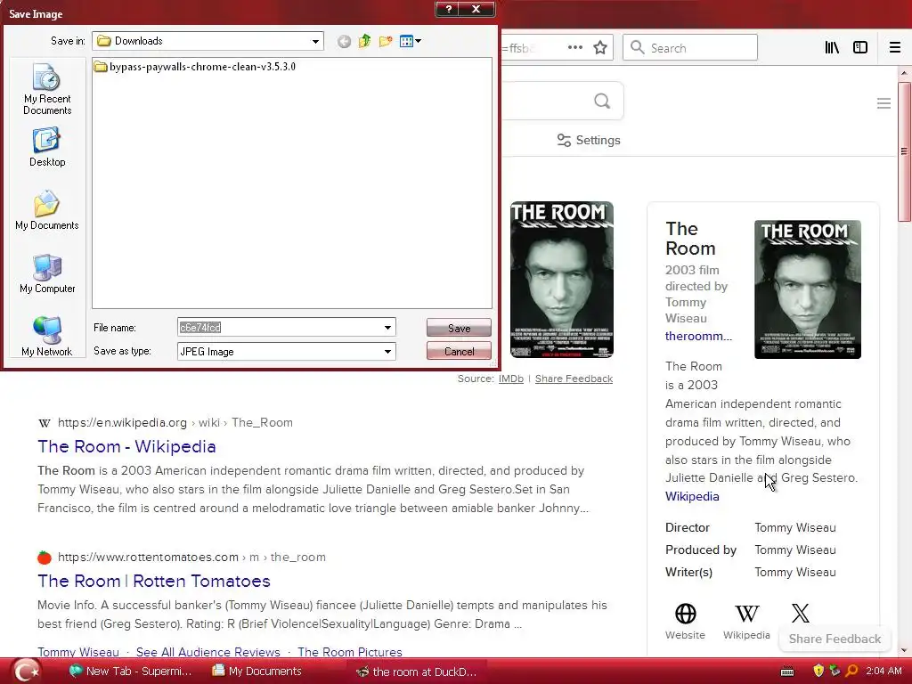Click the security shield tray icon
This screenshot has width=912, height=684.
coord(819,671)
